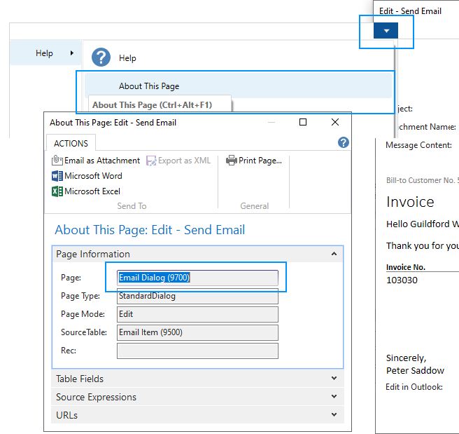
Task: Click the Print Page printer icon
Action: [232, 161]
